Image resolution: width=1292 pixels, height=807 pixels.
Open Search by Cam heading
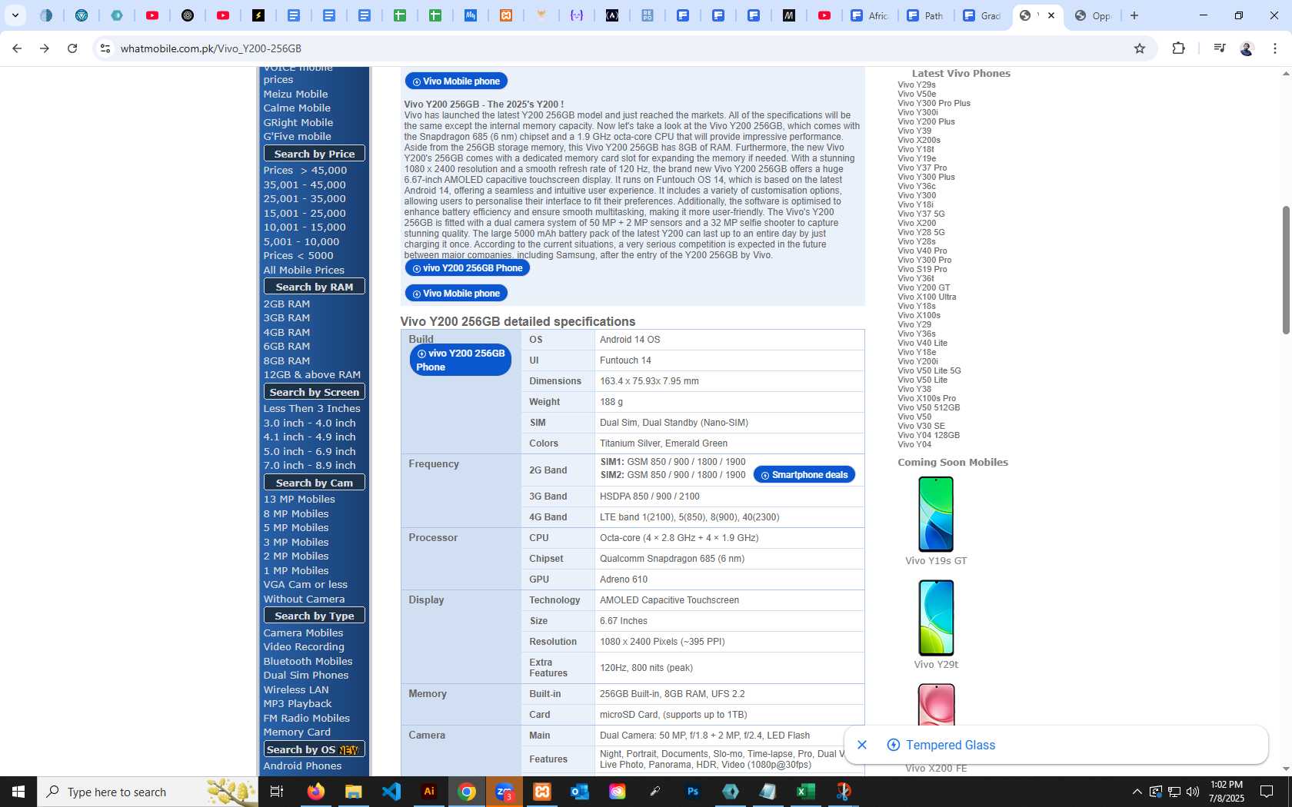(x=315, y=483)
